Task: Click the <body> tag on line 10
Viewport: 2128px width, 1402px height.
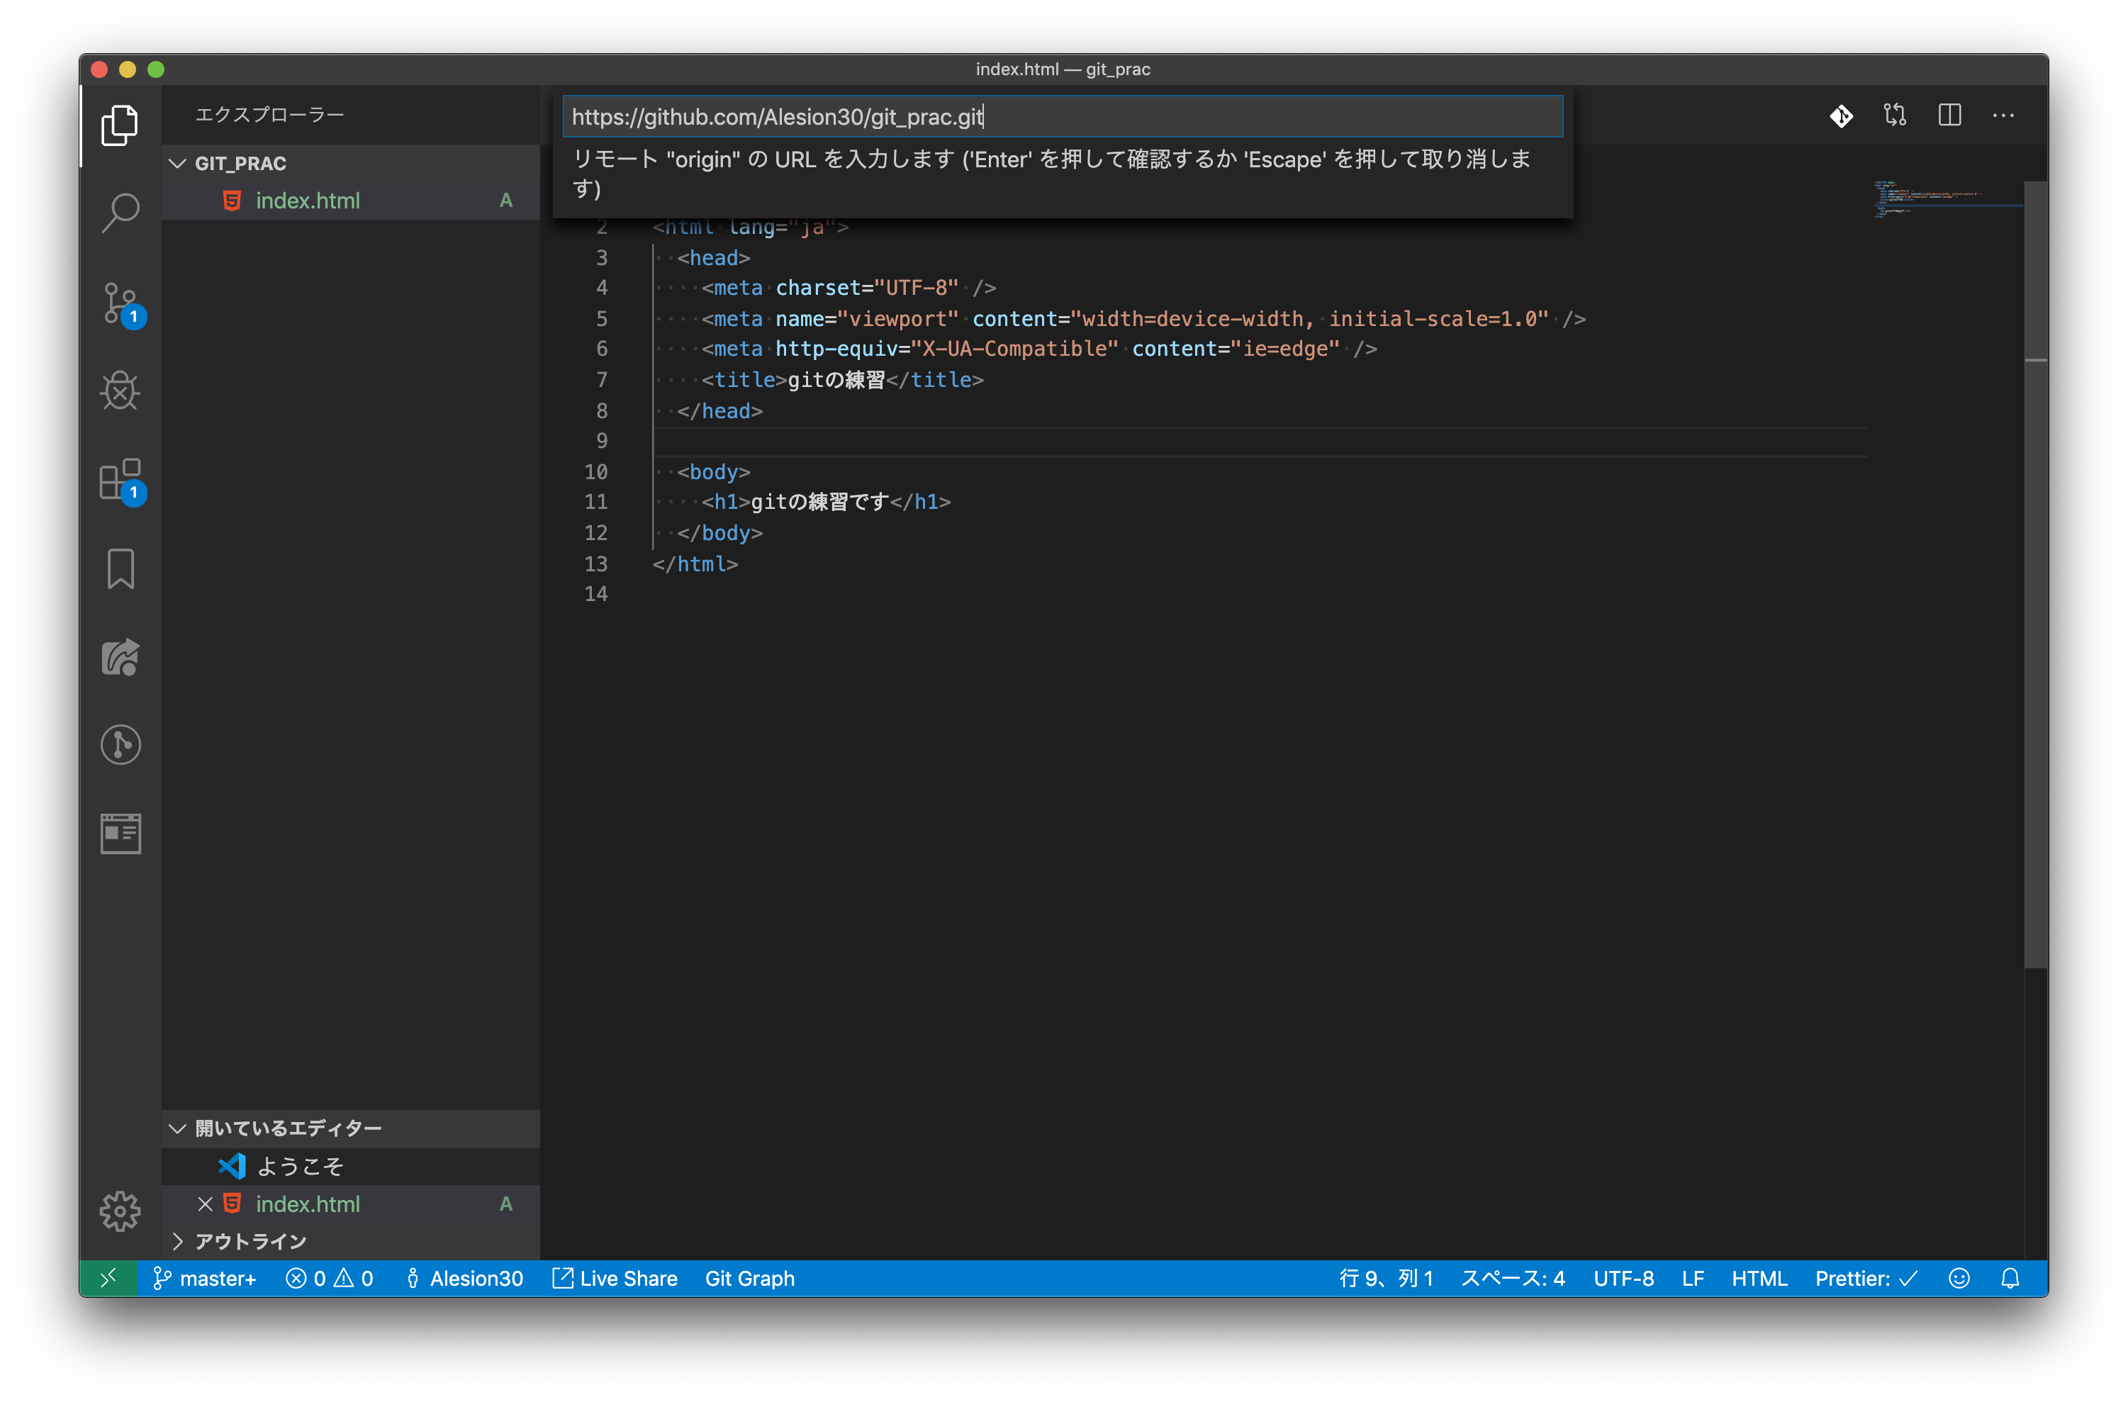Action: 712,471
